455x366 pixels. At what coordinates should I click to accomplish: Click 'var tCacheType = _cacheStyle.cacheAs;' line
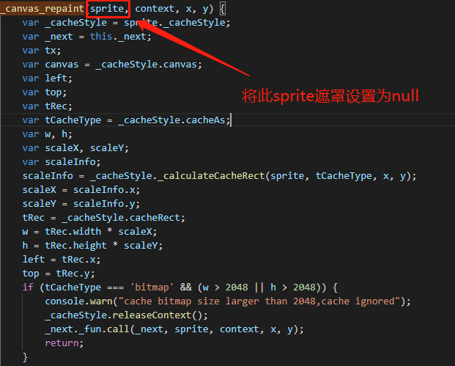pos(126,120)
